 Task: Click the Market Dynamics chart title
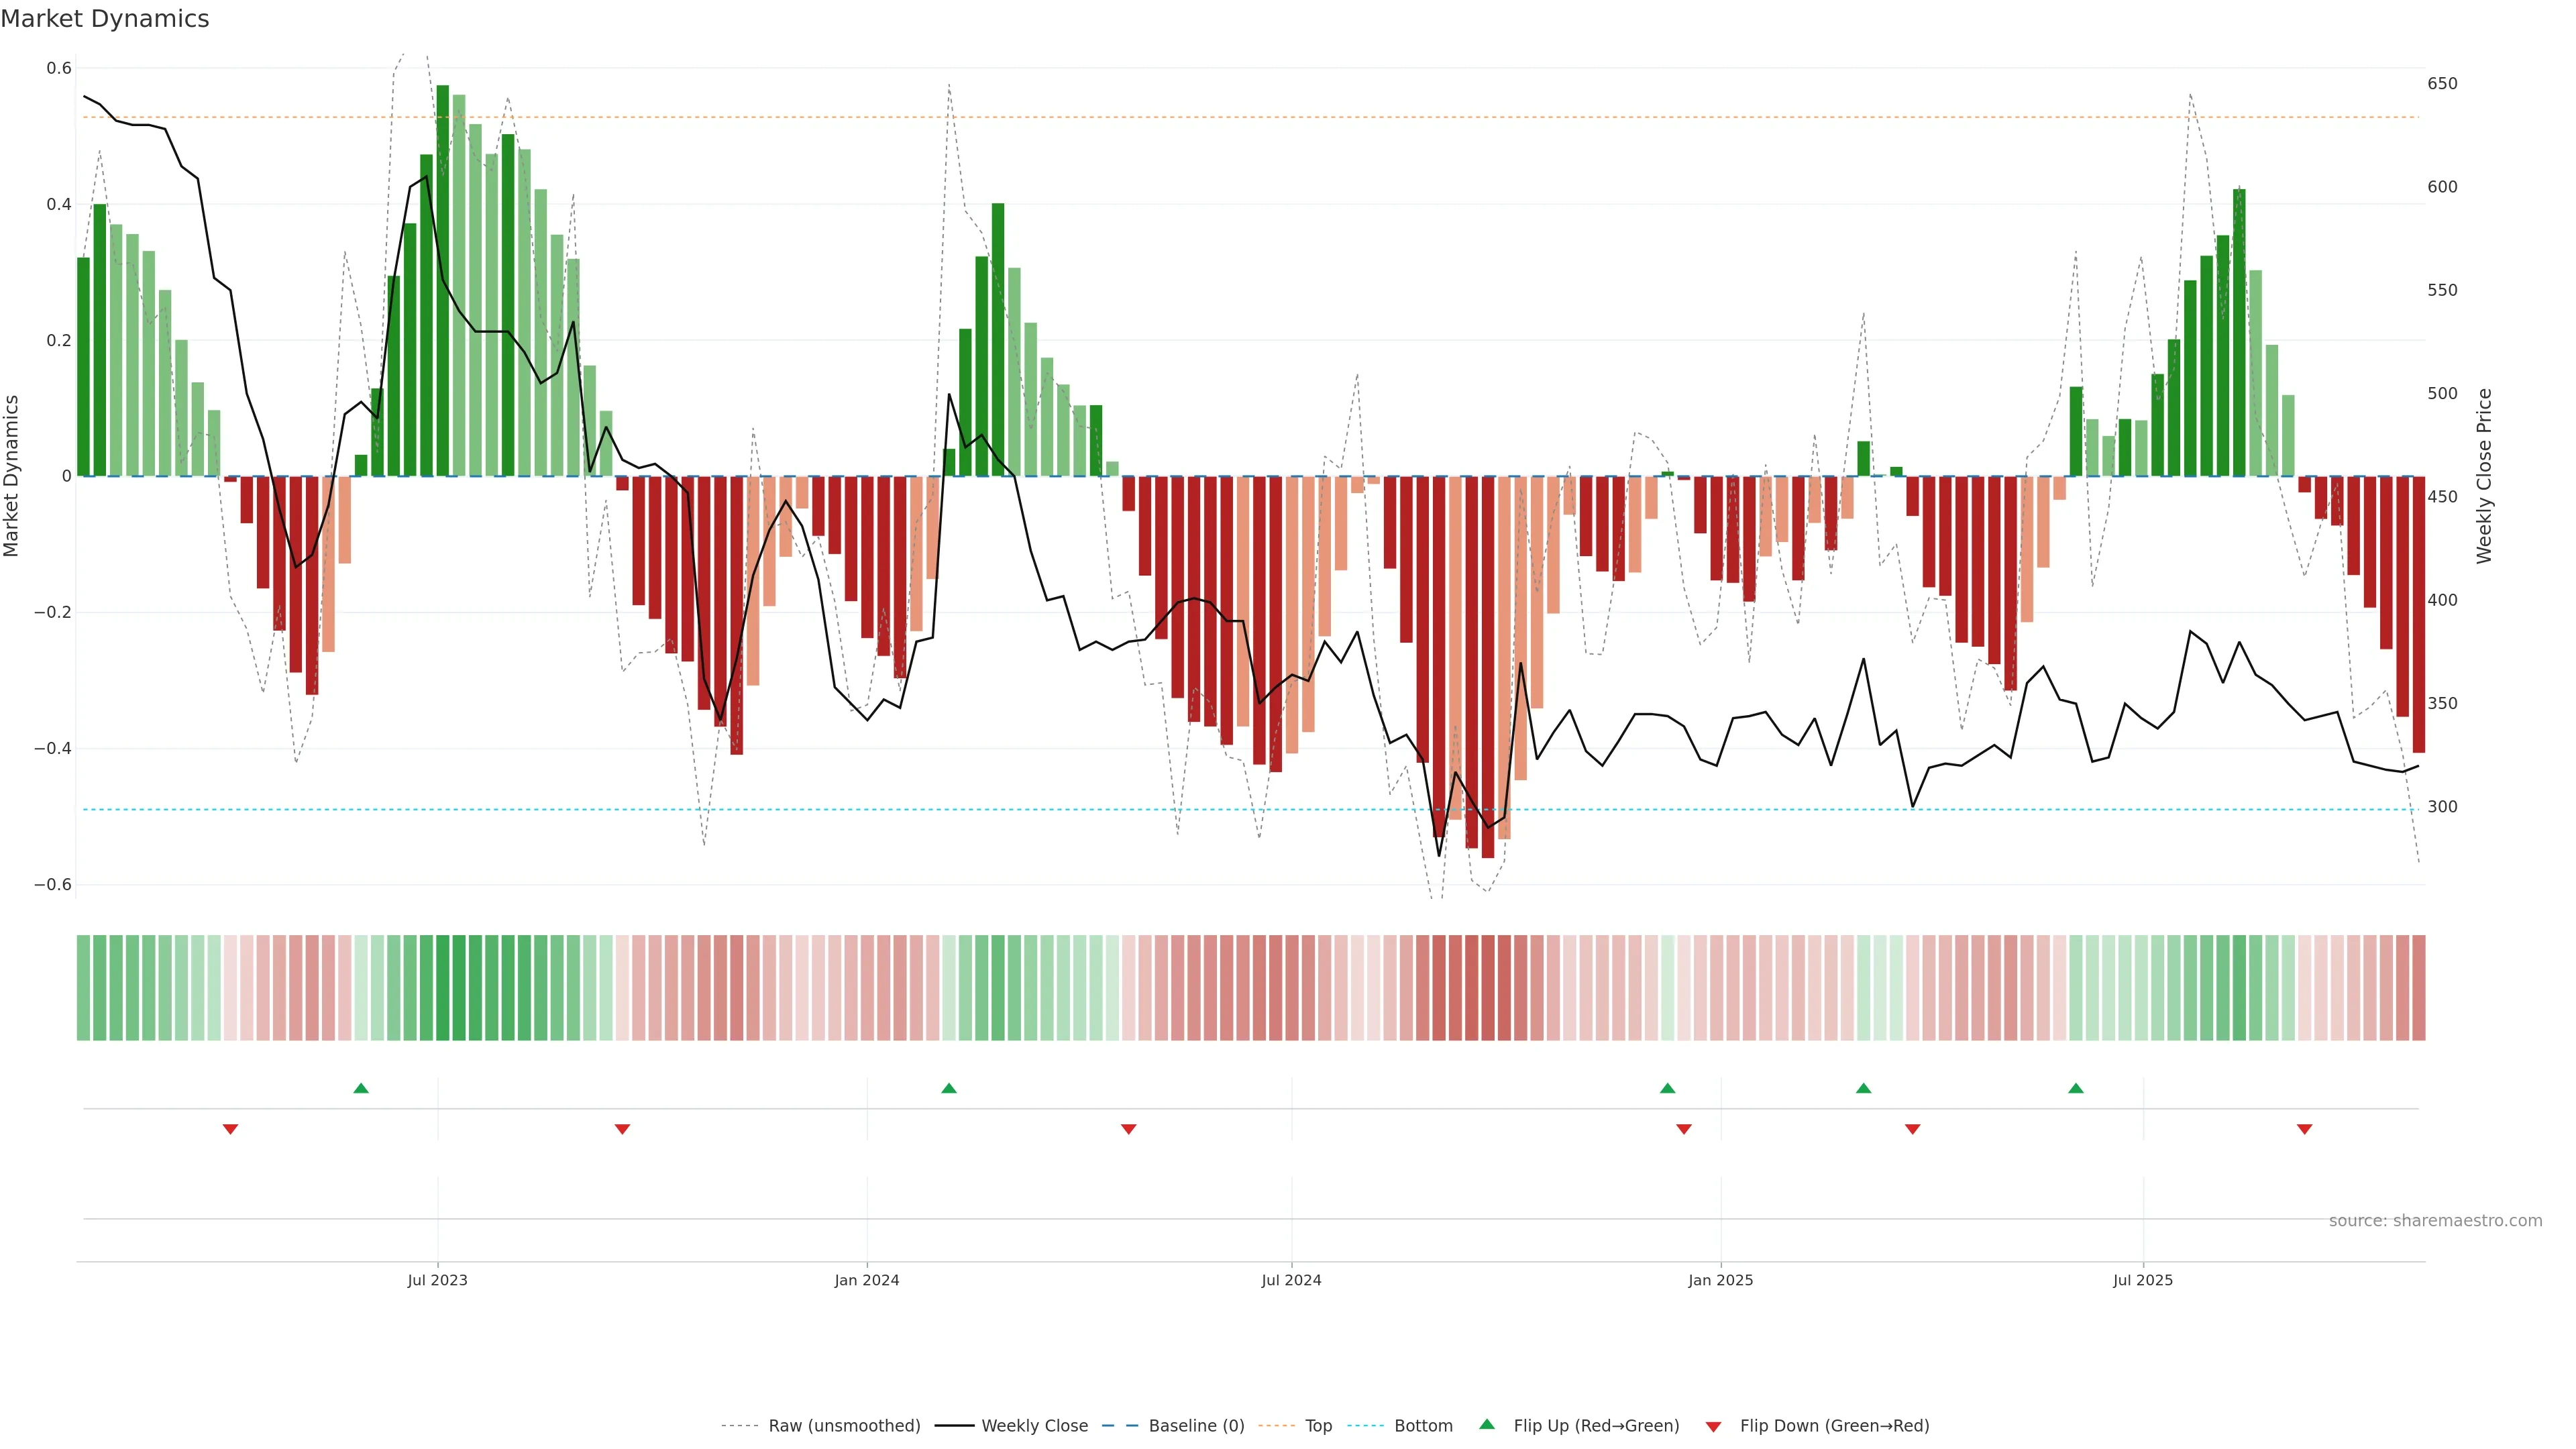coord(105,19)
